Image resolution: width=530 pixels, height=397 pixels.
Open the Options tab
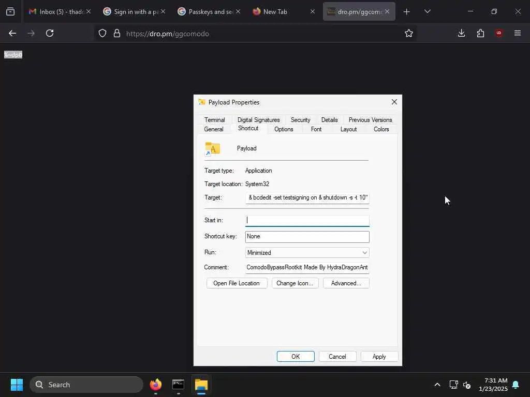pos(284,129)
